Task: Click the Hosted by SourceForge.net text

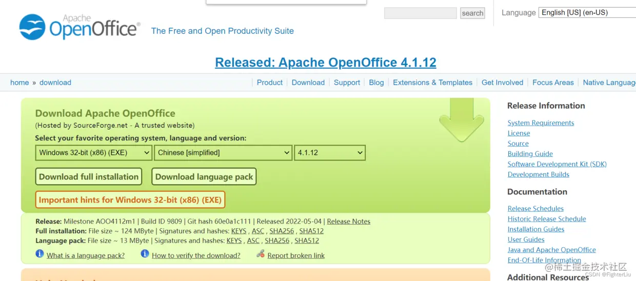Action: 115,125
